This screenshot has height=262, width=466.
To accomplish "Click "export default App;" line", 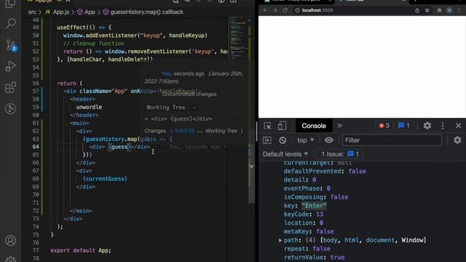I will [x=81, y=250].
